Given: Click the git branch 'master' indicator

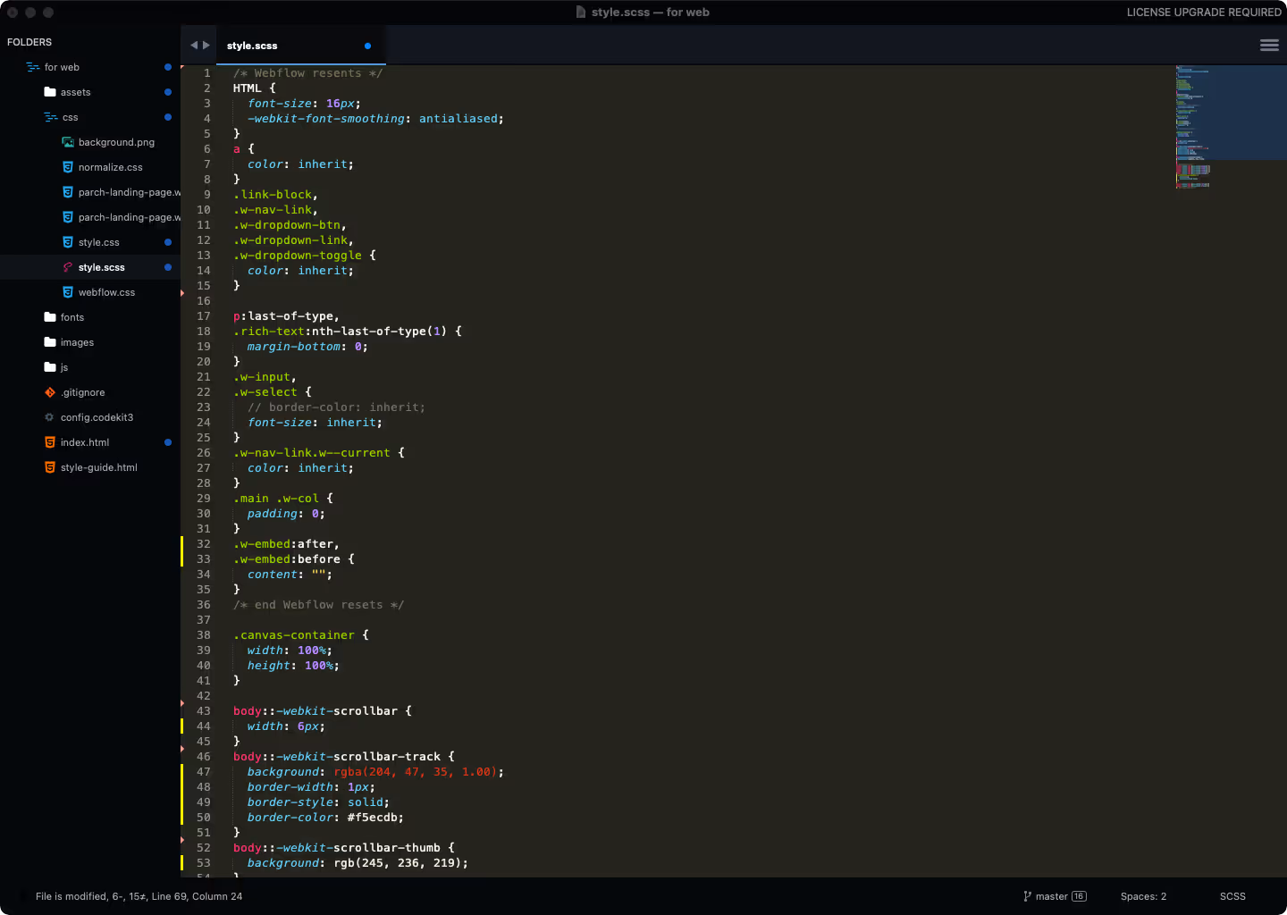Looking at the screenshot, I should [x=1055, y=896].
